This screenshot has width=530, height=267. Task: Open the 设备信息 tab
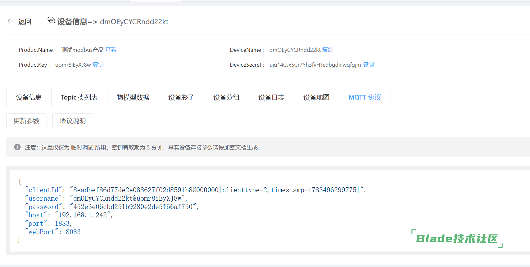point(29,97)
